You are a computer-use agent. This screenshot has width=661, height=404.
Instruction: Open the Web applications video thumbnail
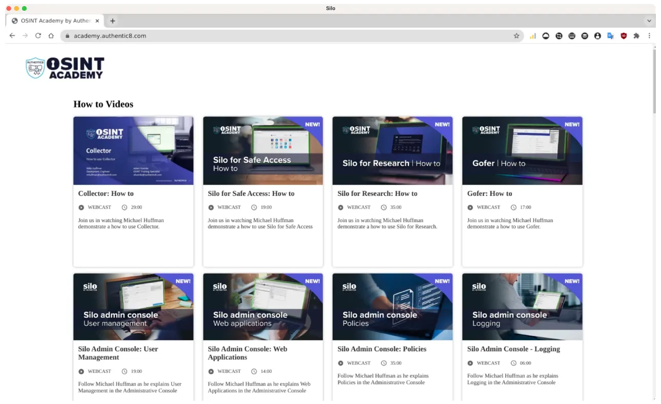[x=263, y=307]
